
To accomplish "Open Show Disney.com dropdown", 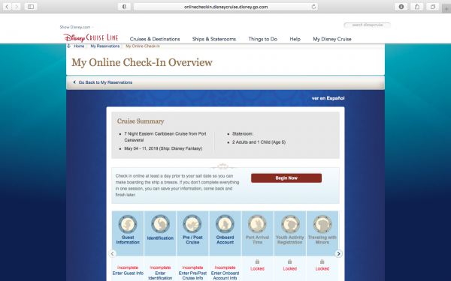I will 77,27.
